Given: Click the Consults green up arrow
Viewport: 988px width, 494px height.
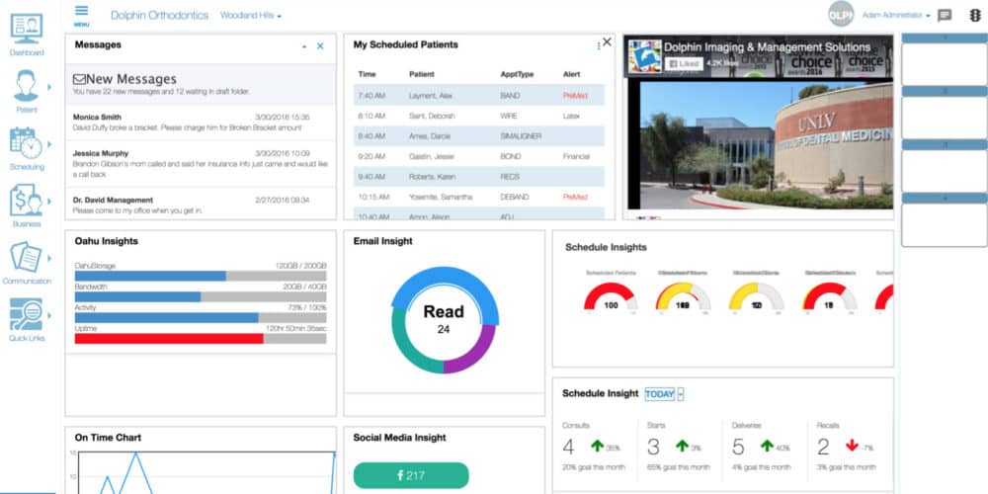Looking at the screenshot, I should pyautogui.click(x=598, y=447).
